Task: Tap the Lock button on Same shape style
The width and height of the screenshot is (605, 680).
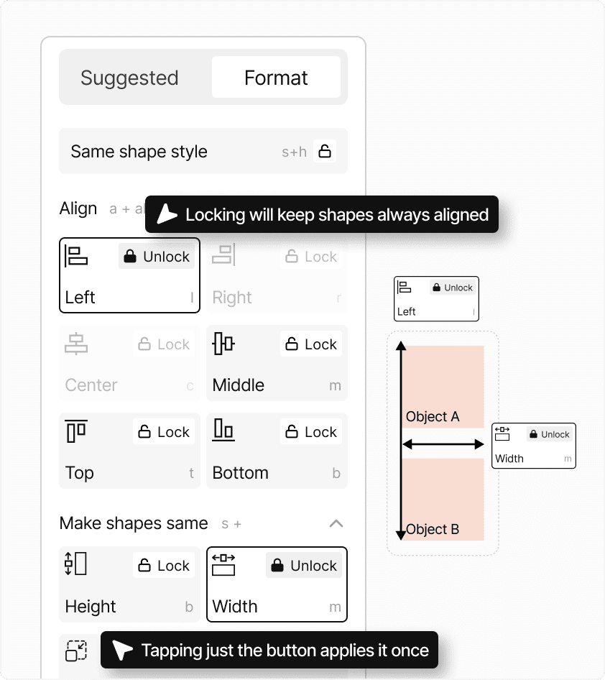Action: [325, 151]
